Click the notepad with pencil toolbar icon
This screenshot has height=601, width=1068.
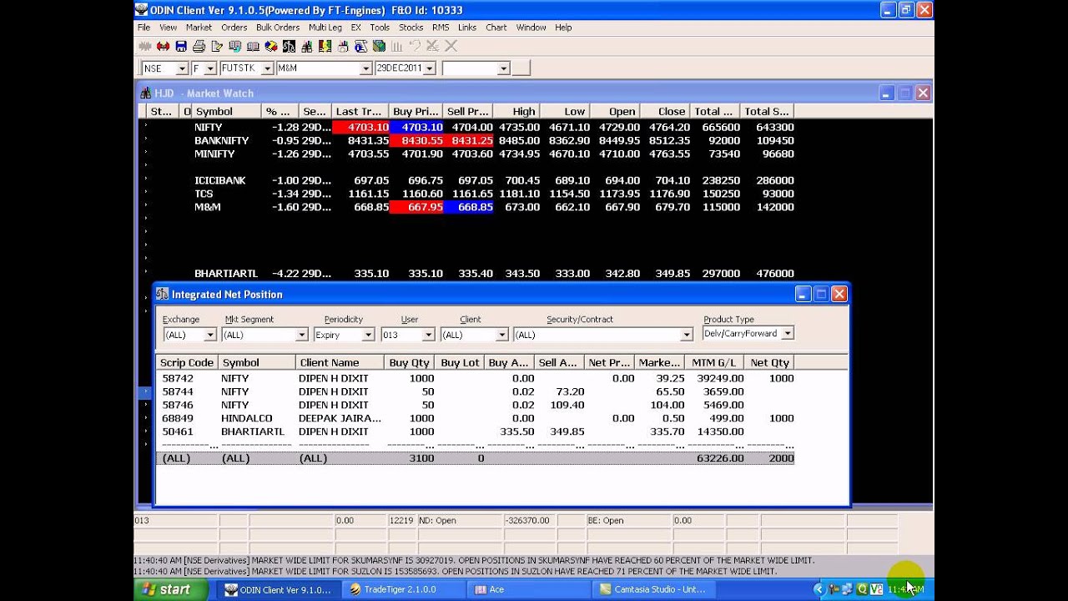(217, 47)
